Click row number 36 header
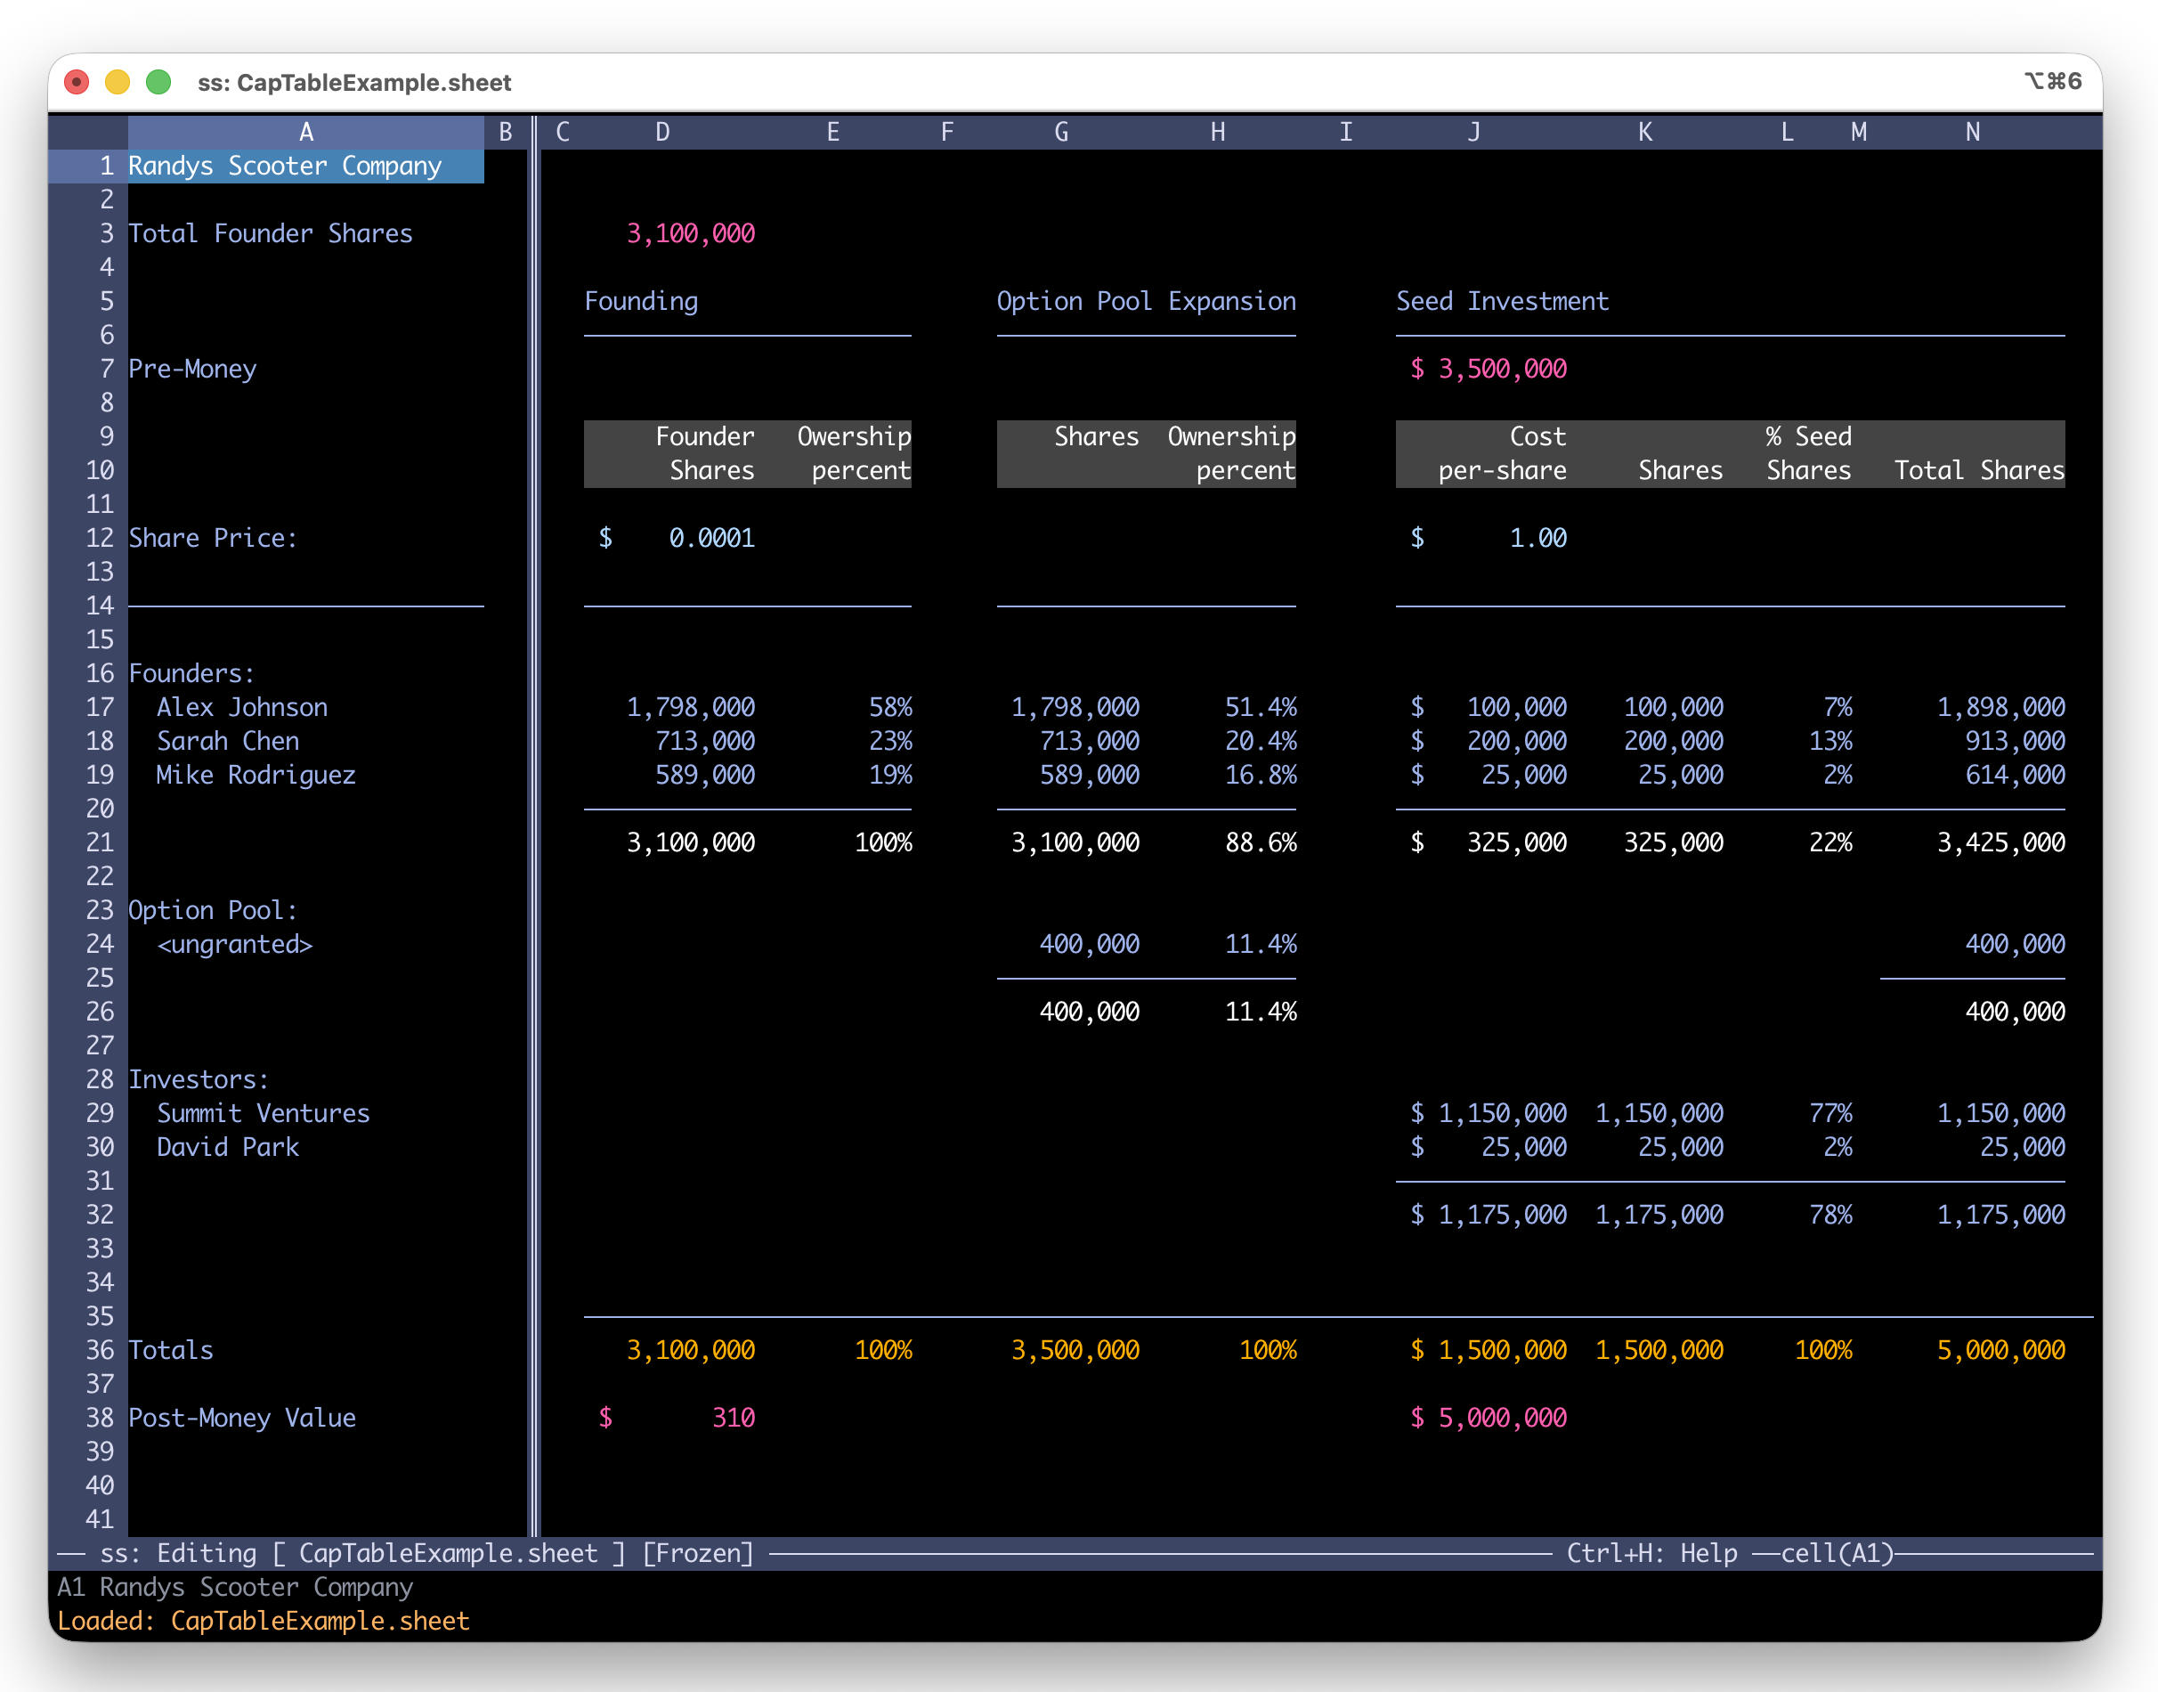The height and width of the screenshot is (1692, 2158). [100, 1350]
